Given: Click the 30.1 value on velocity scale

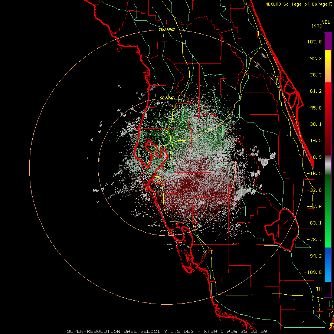Looking at the screenshot, I should pos(316,124).
